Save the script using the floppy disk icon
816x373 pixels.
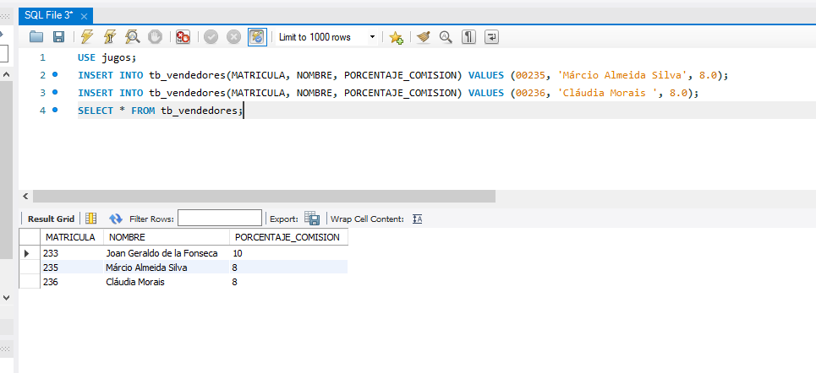click(x=59, y=37)
